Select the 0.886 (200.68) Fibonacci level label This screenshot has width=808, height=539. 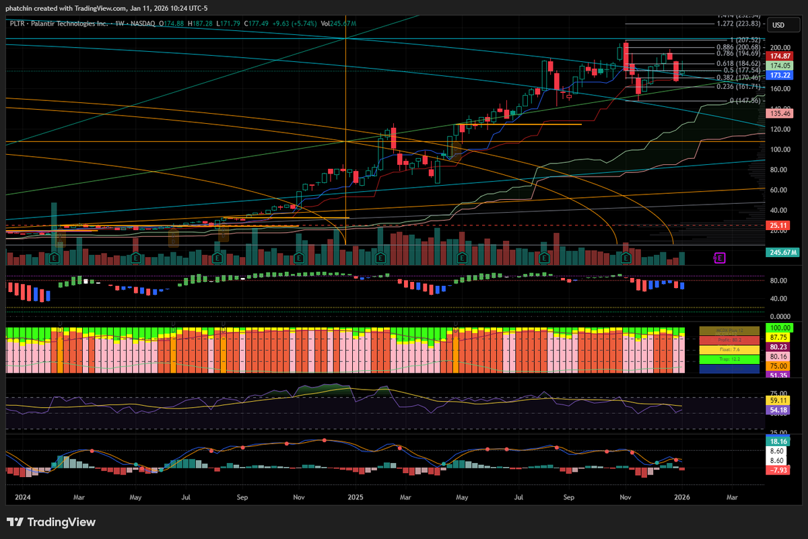click(x=739, y=47)
